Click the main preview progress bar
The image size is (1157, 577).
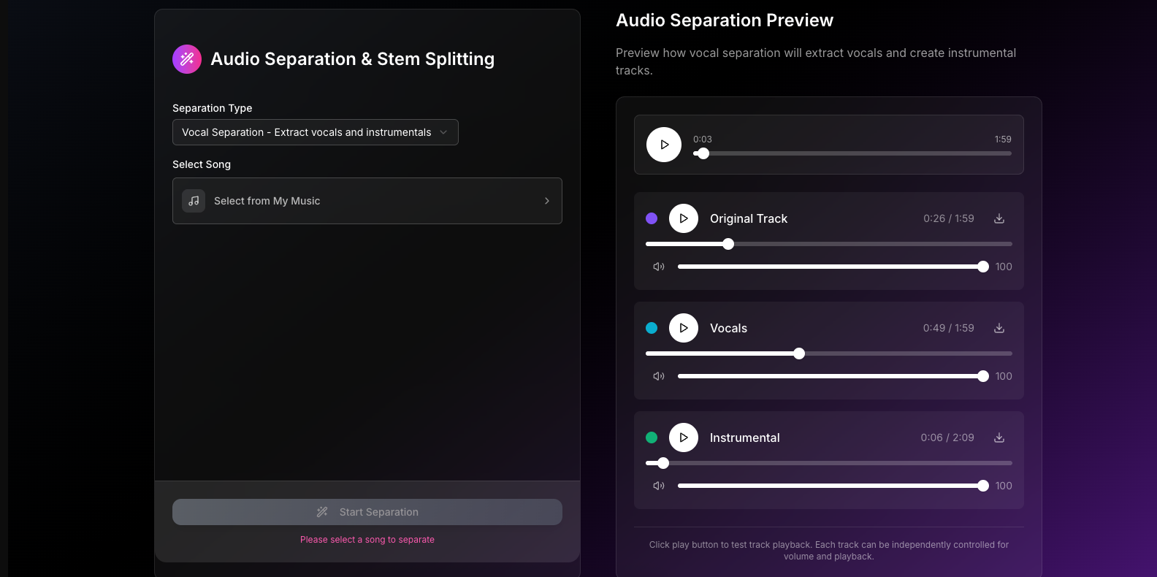point(852,153)
